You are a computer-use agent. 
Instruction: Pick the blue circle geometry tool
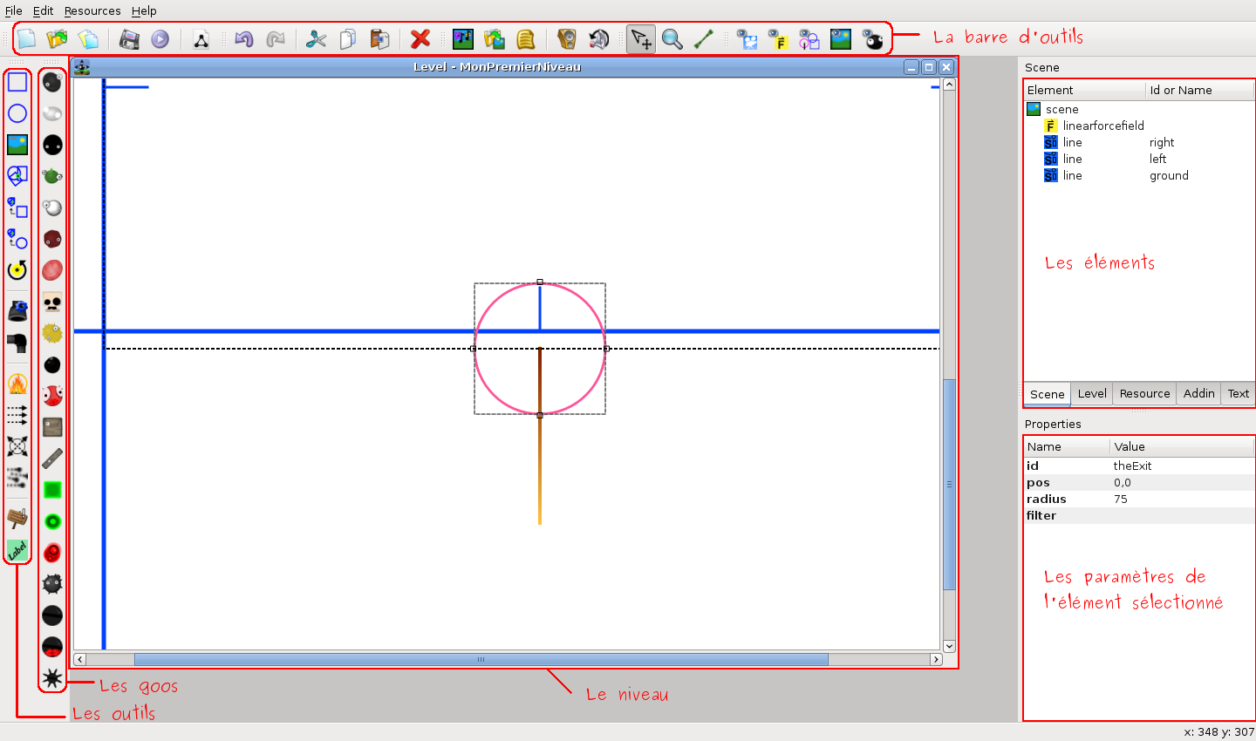pyautogui.click(x=17, y=113)
